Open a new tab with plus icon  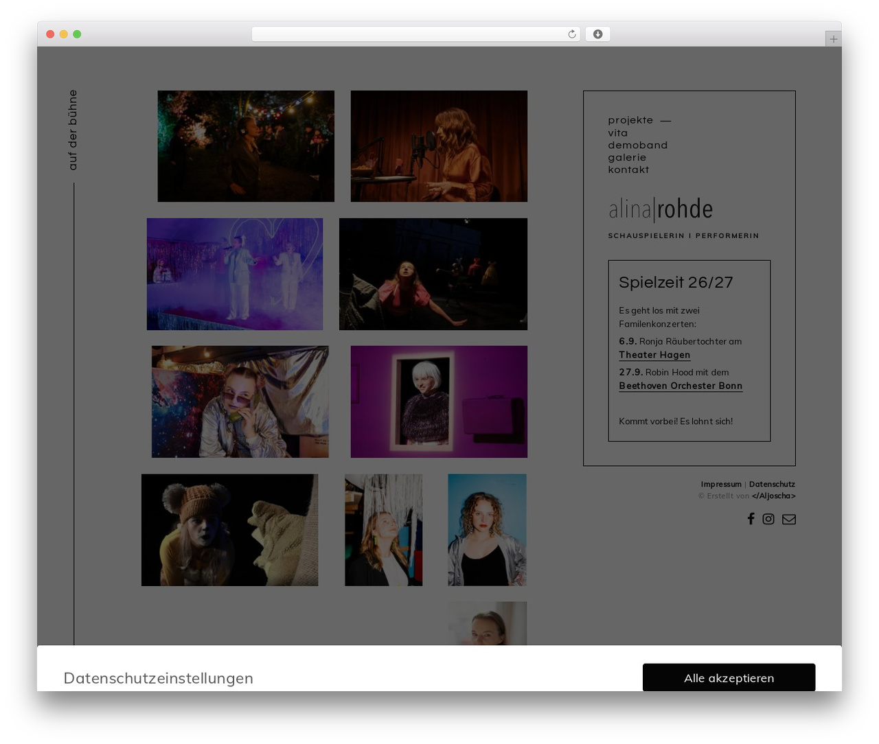(833, 39)
